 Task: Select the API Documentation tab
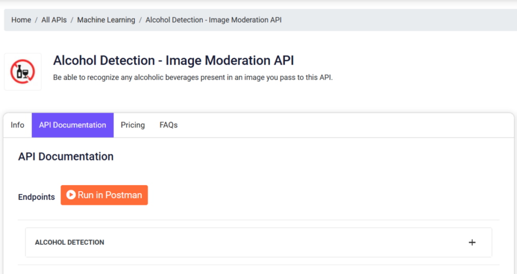(73, 125)
